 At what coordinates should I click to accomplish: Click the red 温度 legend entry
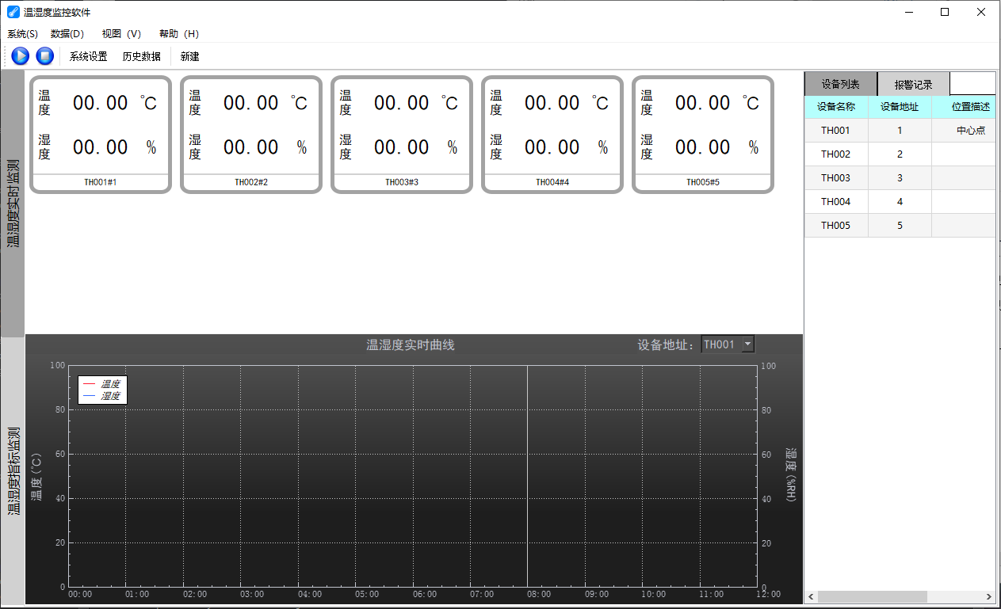coord(102,383)
